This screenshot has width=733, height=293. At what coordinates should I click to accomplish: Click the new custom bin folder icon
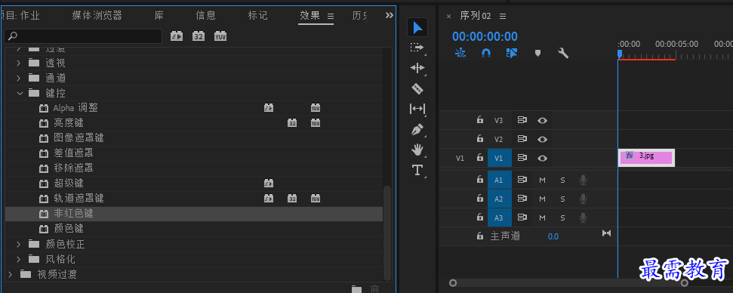click(x=356, y=289)
